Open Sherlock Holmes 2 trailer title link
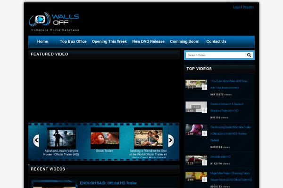 tap(227, 108)
